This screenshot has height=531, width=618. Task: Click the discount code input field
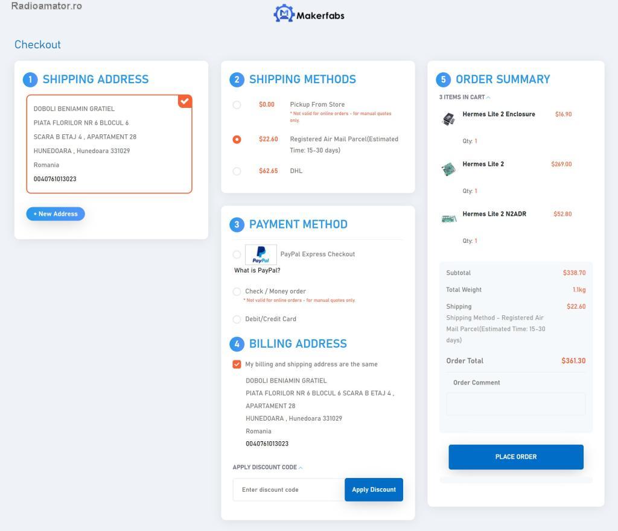289,489
